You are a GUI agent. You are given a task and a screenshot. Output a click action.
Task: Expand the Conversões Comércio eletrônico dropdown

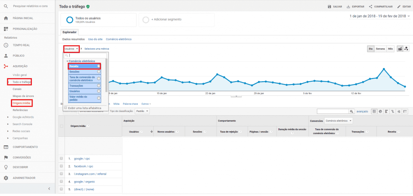[x=338, y=120]
